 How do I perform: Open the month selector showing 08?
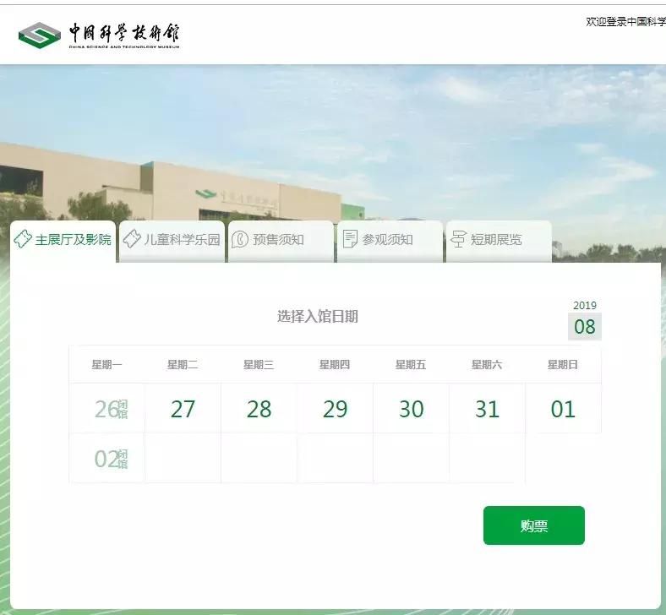(584, 327)
